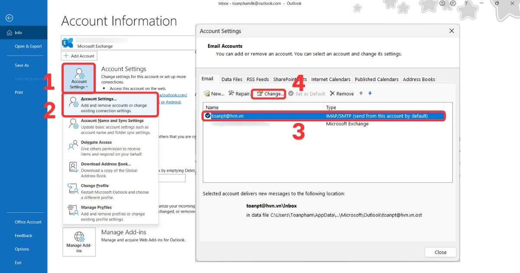Switch to the Data Files tab
Image resolution: width=520 pixels, height=273 pixels.
click(x=231, y=79)
